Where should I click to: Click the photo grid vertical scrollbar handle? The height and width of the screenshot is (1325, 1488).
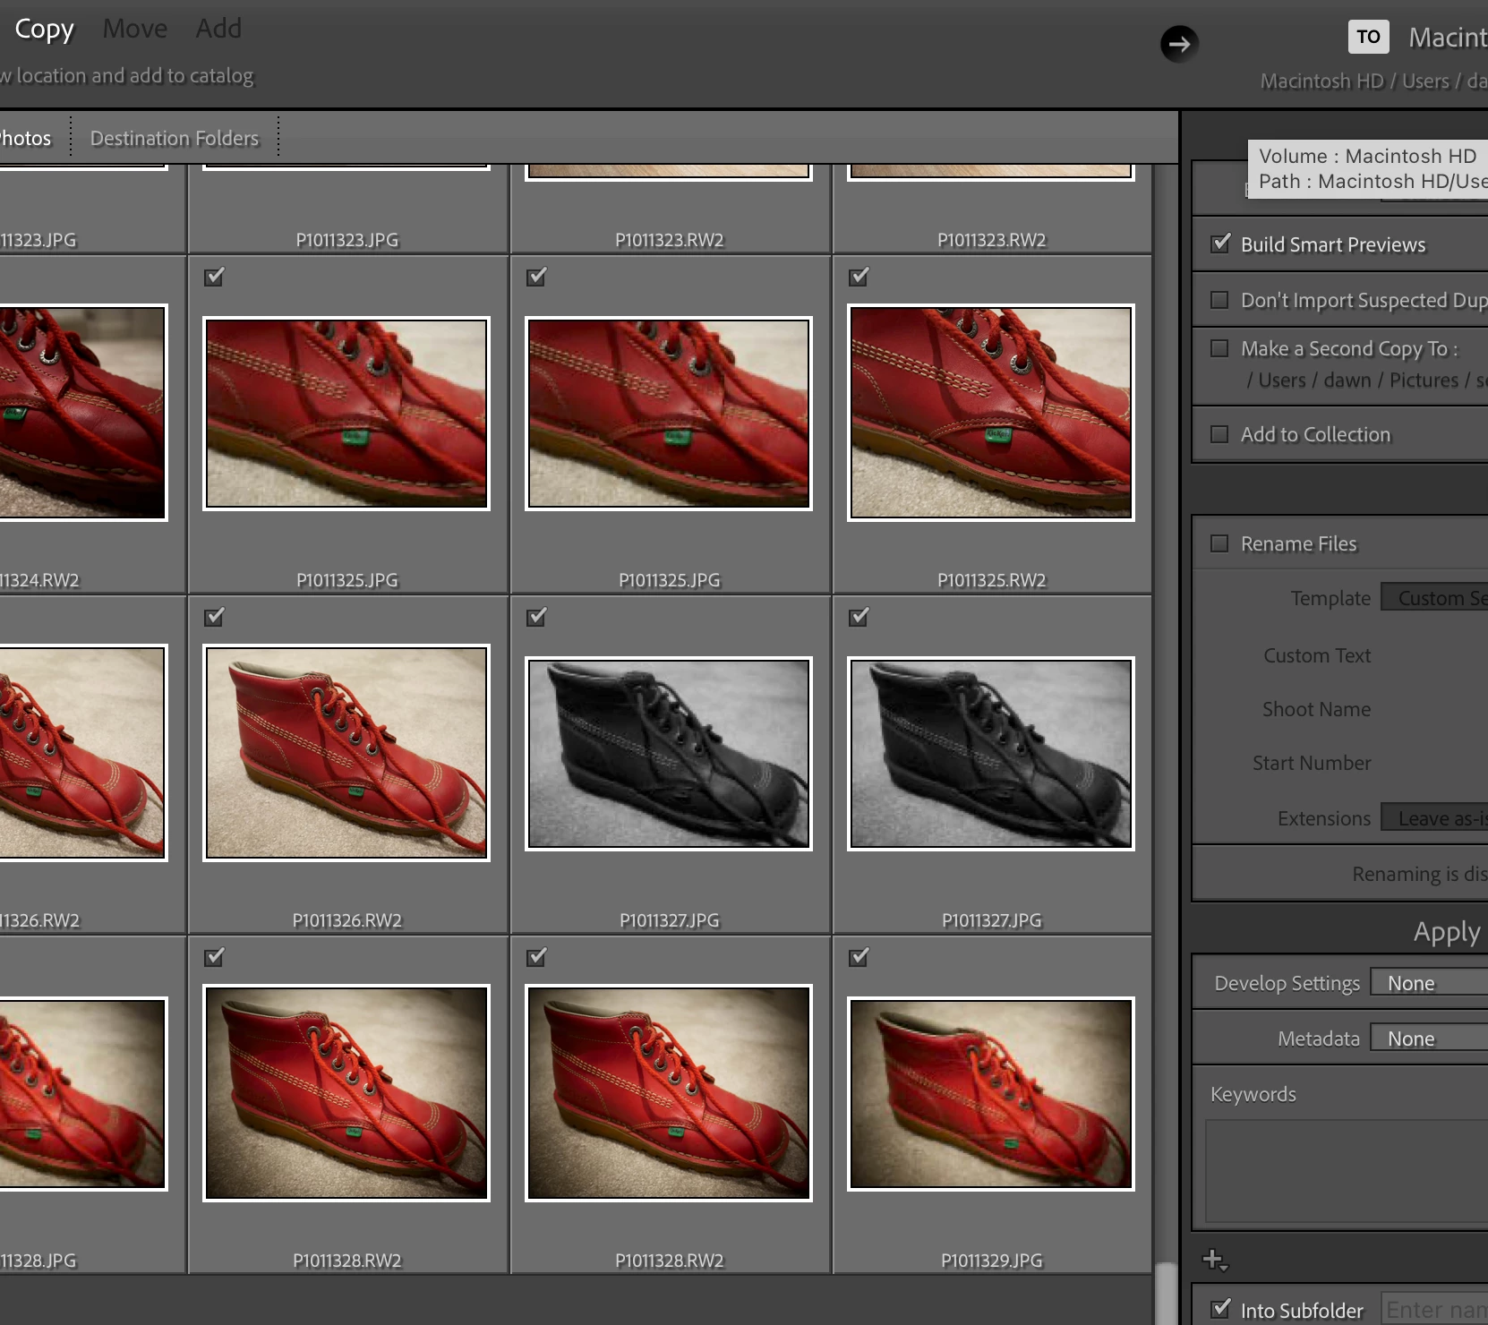tap(1166, 1294)
